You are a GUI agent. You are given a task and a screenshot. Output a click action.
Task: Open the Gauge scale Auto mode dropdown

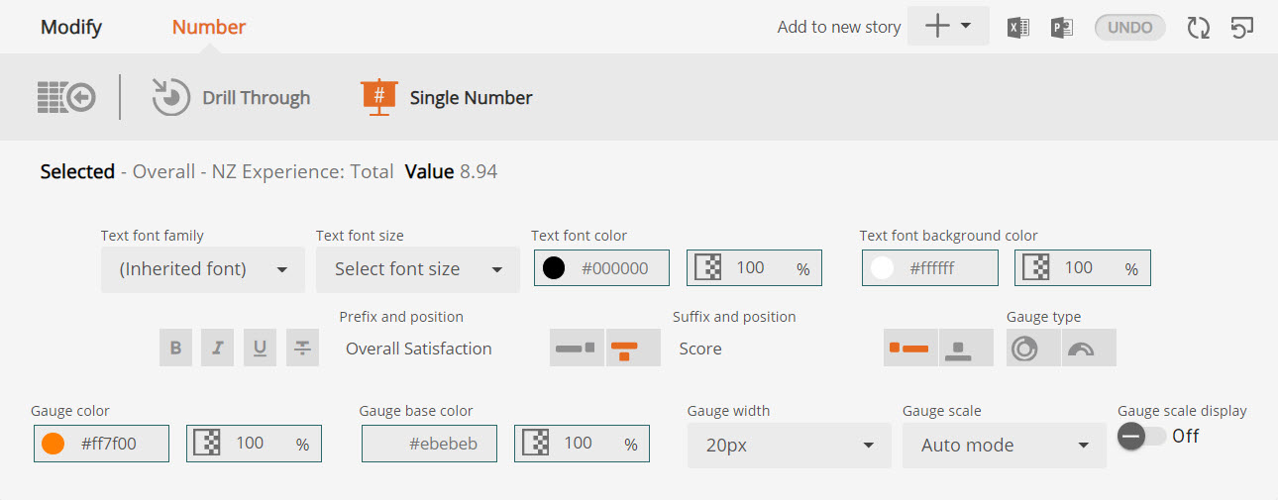[1005, 446]
